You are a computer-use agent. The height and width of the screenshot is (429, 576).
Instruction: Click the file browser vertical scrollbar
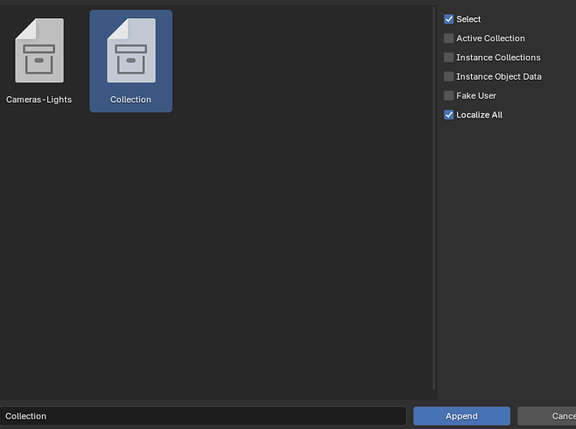pyautogui.click(x=434, y=198)
